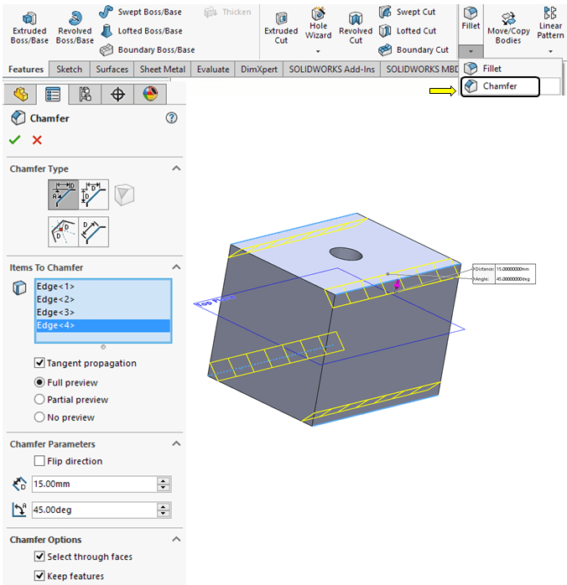Select the Partial preview radio button
Viewport: 567px width, 585px height.
click(39, 400)
